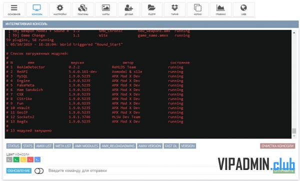Click the 'Цвет консоли' label
This screenshot has width=300, height=181.
click(x=17, y=154)
